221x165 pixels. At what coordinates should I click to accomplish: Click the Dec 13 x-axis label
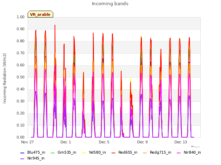coord(181,142)
